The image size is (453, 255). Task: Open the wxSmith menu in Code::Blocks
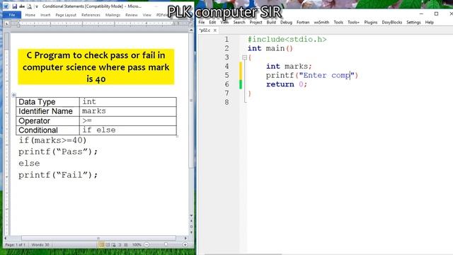point(321,22)
